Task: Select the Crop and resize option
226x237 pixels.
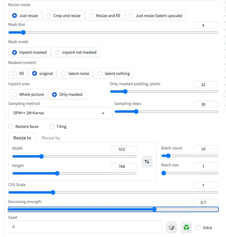Action: [x=64, y=16]
